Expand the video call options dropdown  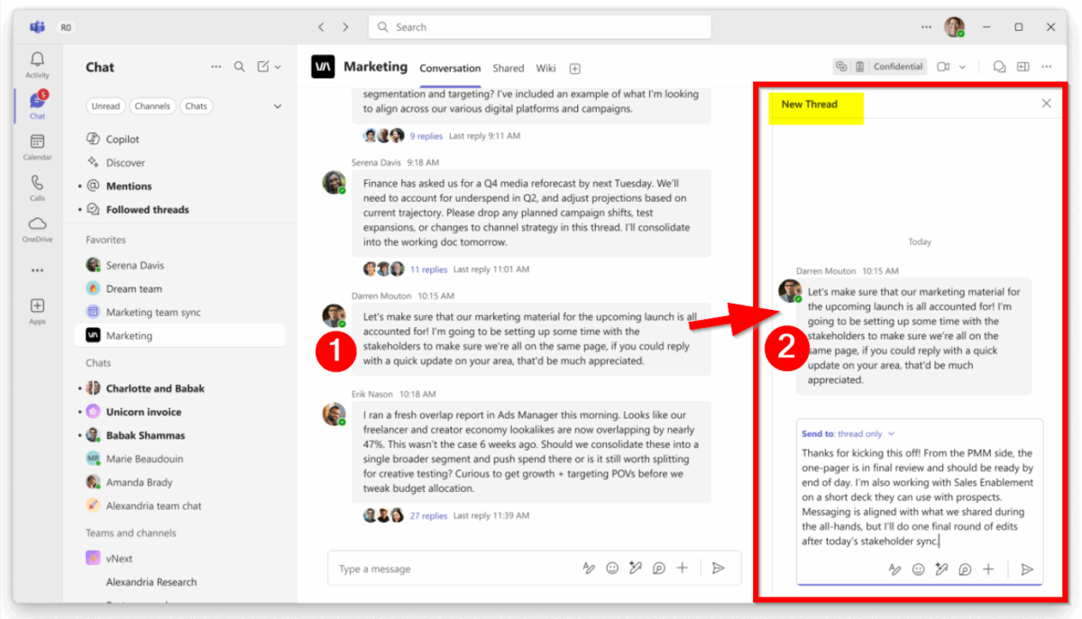tap(962, 67)
